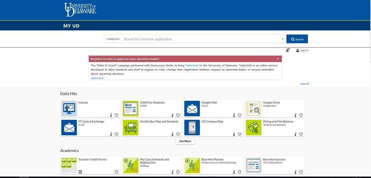
Task: Click the University of Delaware logo
Action: coord(80,10)
